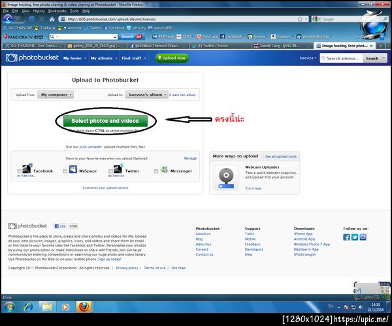Enable the MySpace share checkbox
392x326 pixels.
point(65,171)
